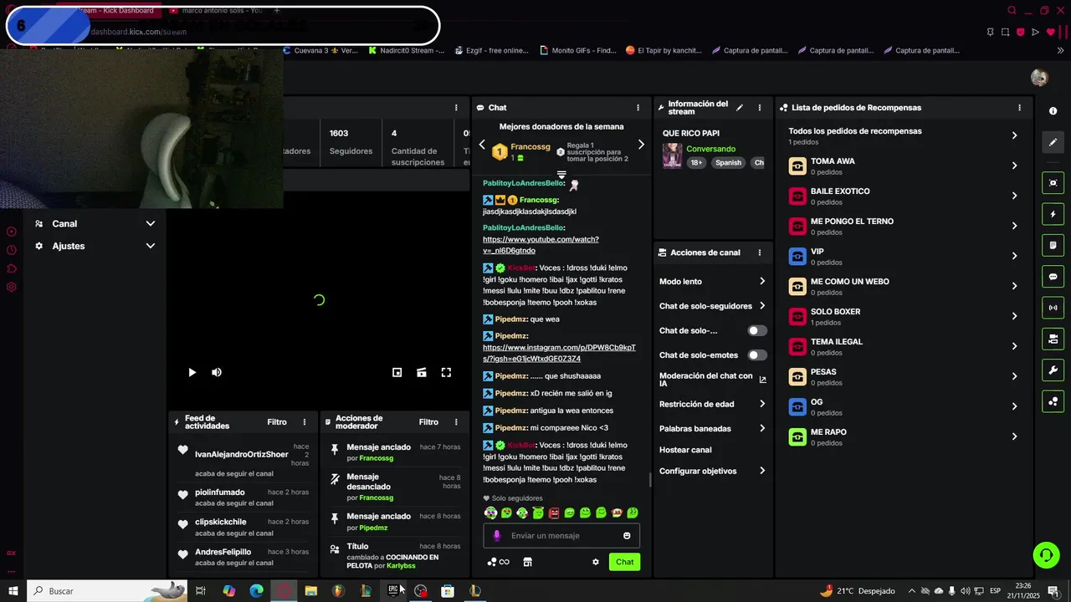
Task: Click the Windows Start button on taskbar
Action: [x=13, y=591]
